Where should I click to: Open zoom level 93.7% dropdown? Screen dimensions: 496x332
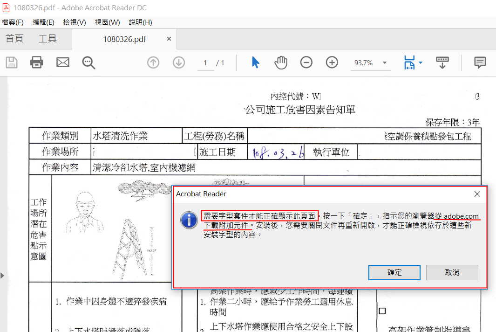385,63
